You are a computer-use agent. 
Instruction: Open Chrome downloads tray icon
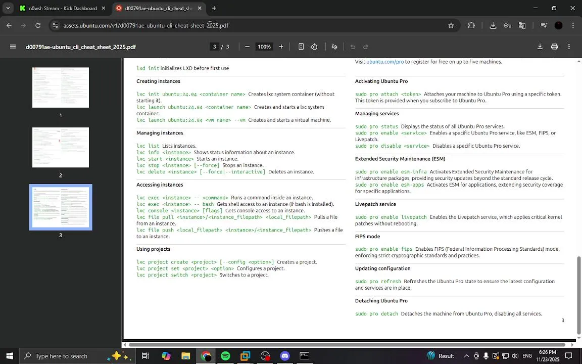pos(493,26)
